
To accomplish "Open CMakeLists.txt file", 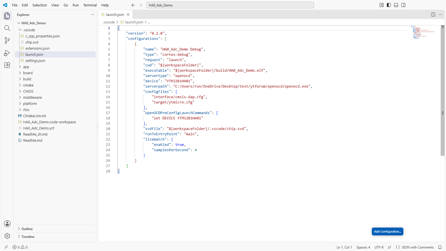I will (x=55, y=116).
